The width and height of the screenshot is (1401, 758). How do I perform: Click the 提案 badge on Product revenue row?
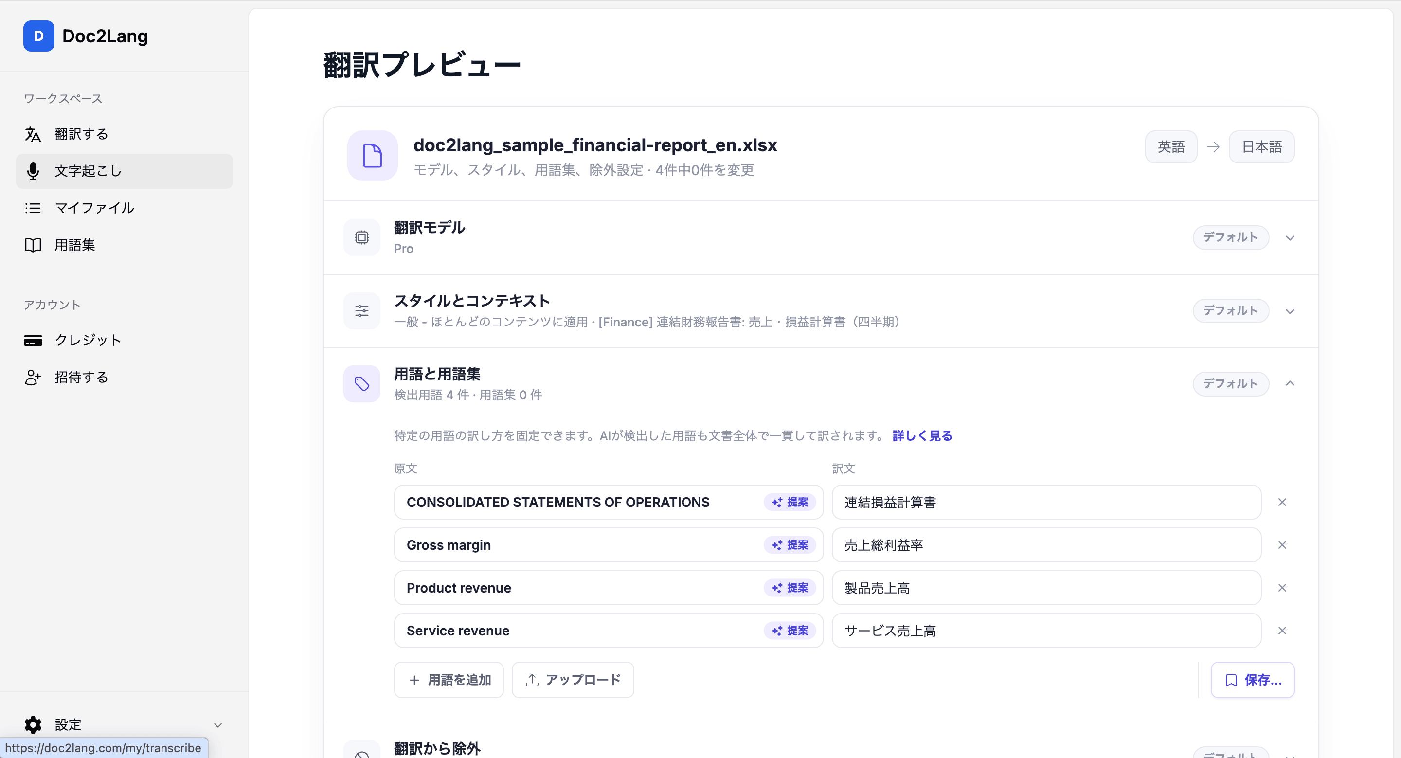point(790,588)
